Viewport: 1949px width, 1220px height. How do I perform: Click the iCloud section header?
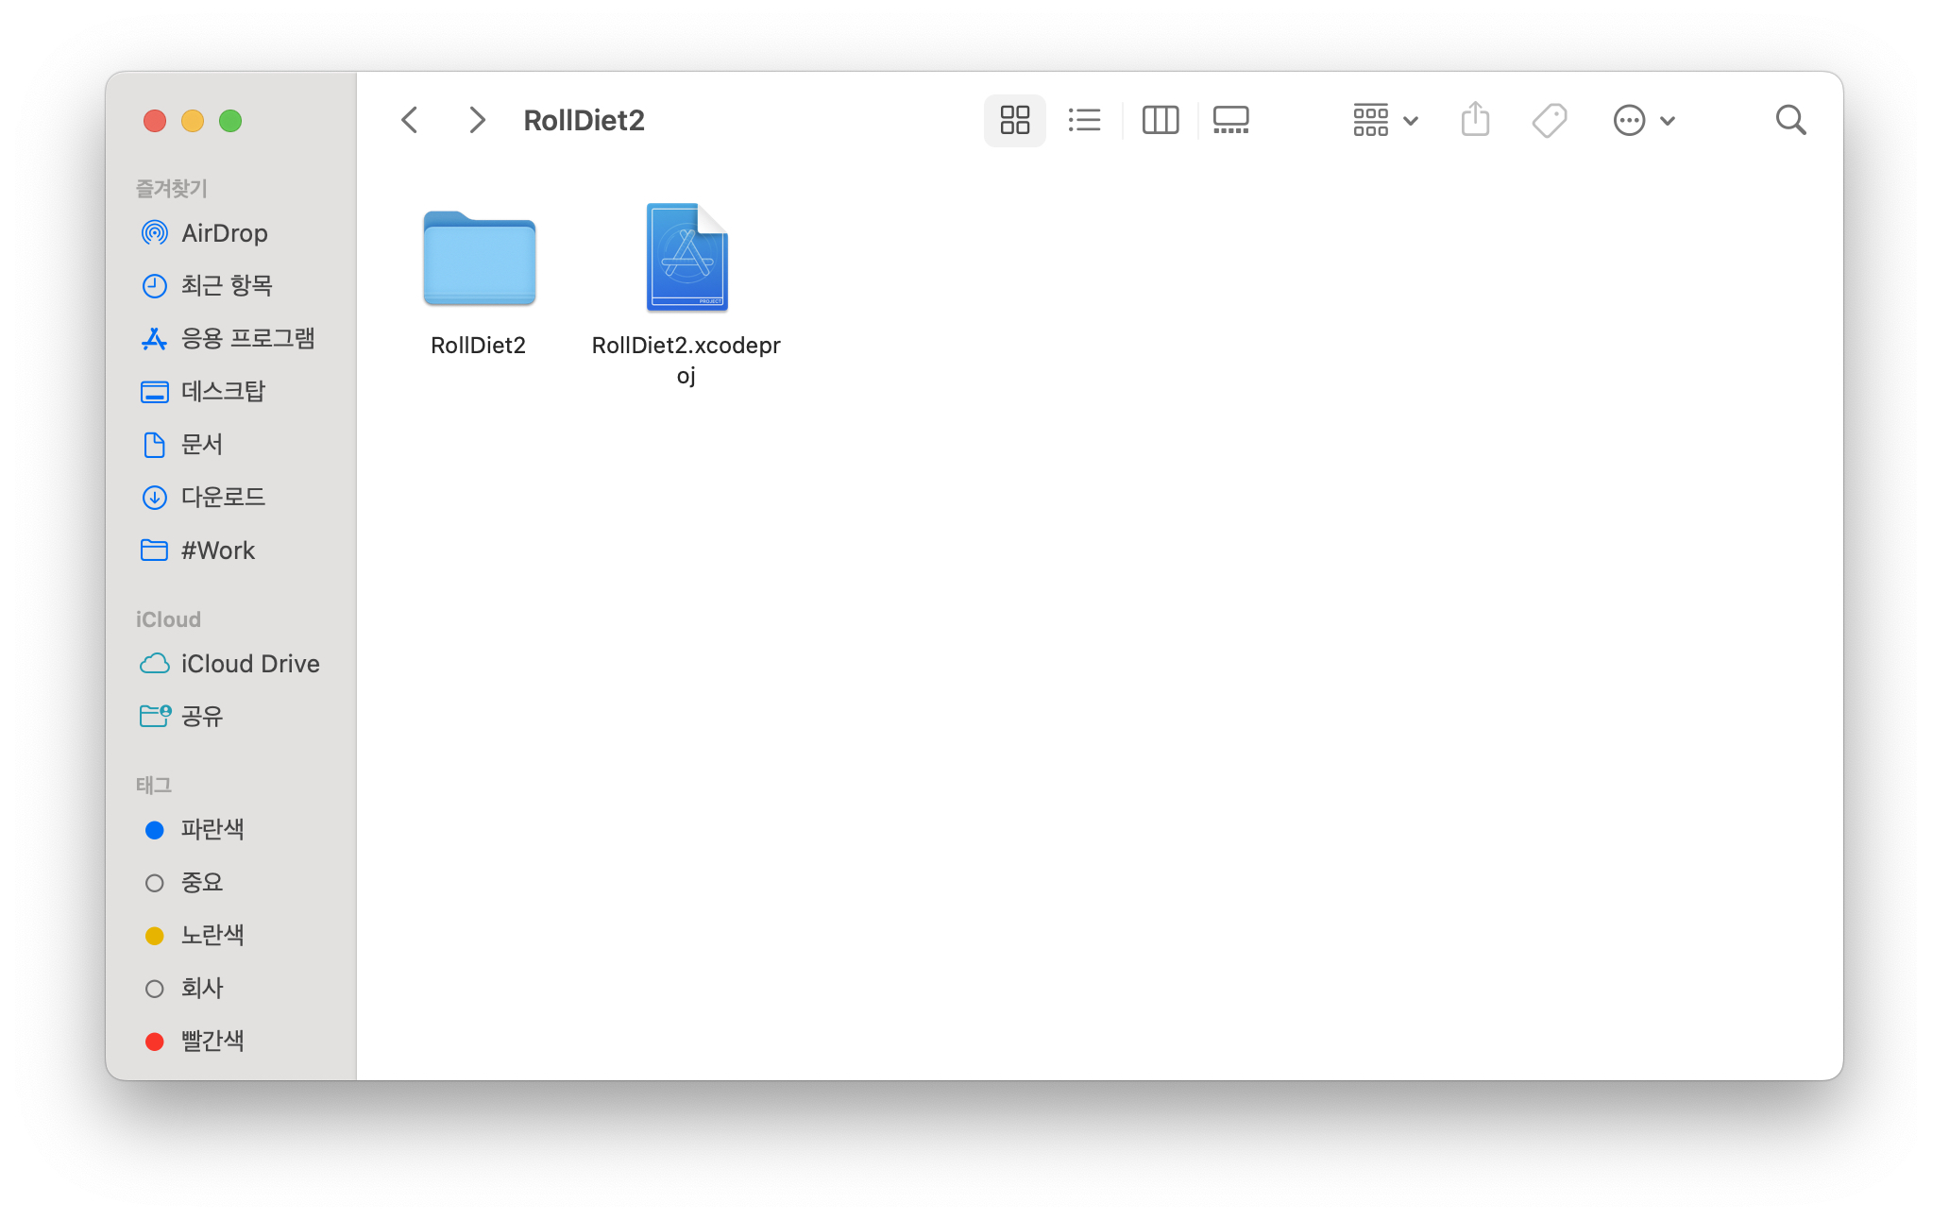(168, 619)
